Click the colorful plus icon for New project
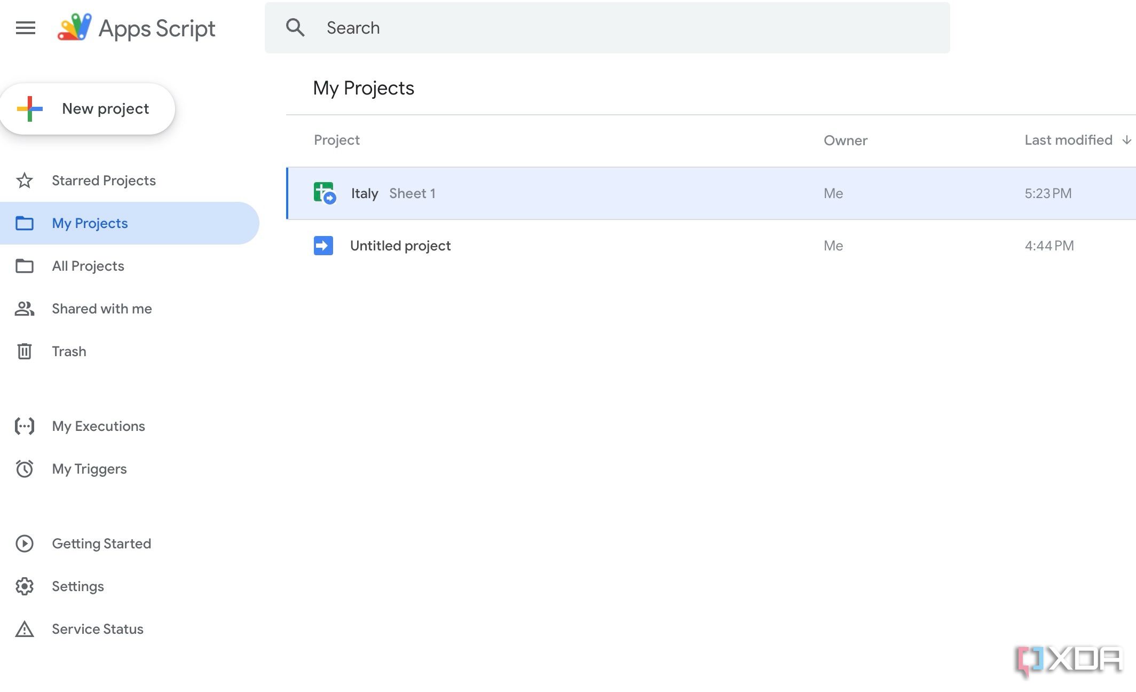 [30, 108]
